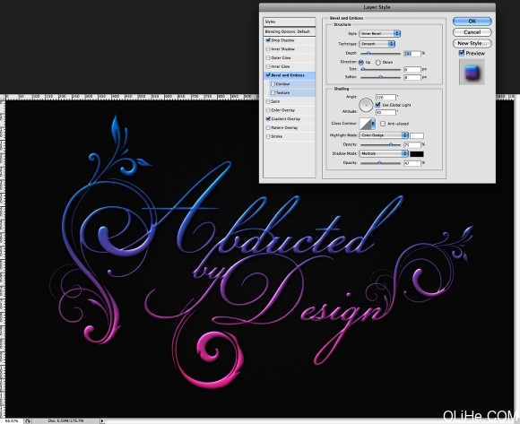This screenshot has height=424, width=520.
Task: Click the Altitude input field
Action: 386,112
